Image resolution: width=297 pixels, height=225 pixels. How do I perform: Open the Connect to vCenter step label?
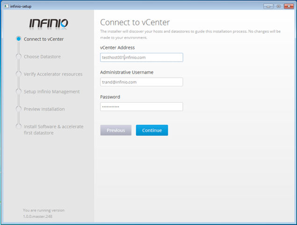(43, 39)
